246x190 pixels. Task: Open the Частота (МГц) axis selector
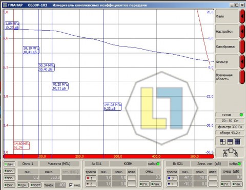(59, 164)
